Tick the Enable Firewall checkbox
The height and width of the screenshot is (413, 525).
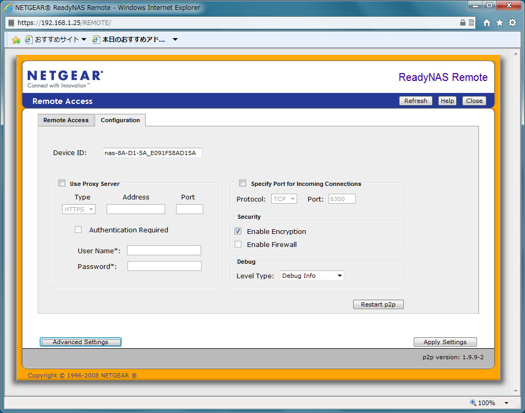pos(238,244)
